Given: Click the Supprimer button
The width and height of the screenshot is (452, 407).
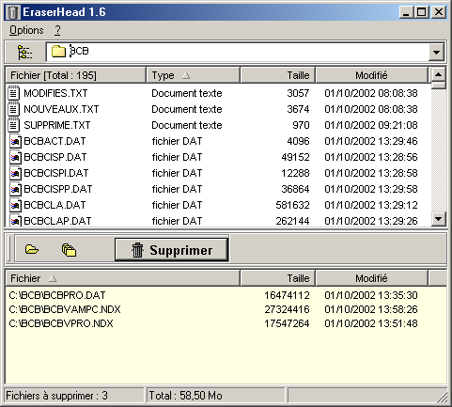Looking at the screenshot, I should point(171,250).
